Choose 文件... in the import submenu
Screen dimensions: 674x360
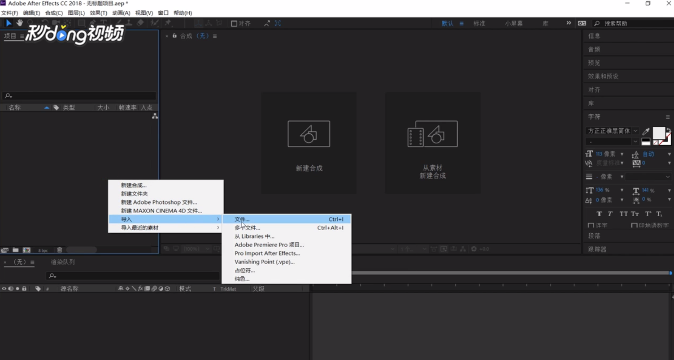click(287, 219)
